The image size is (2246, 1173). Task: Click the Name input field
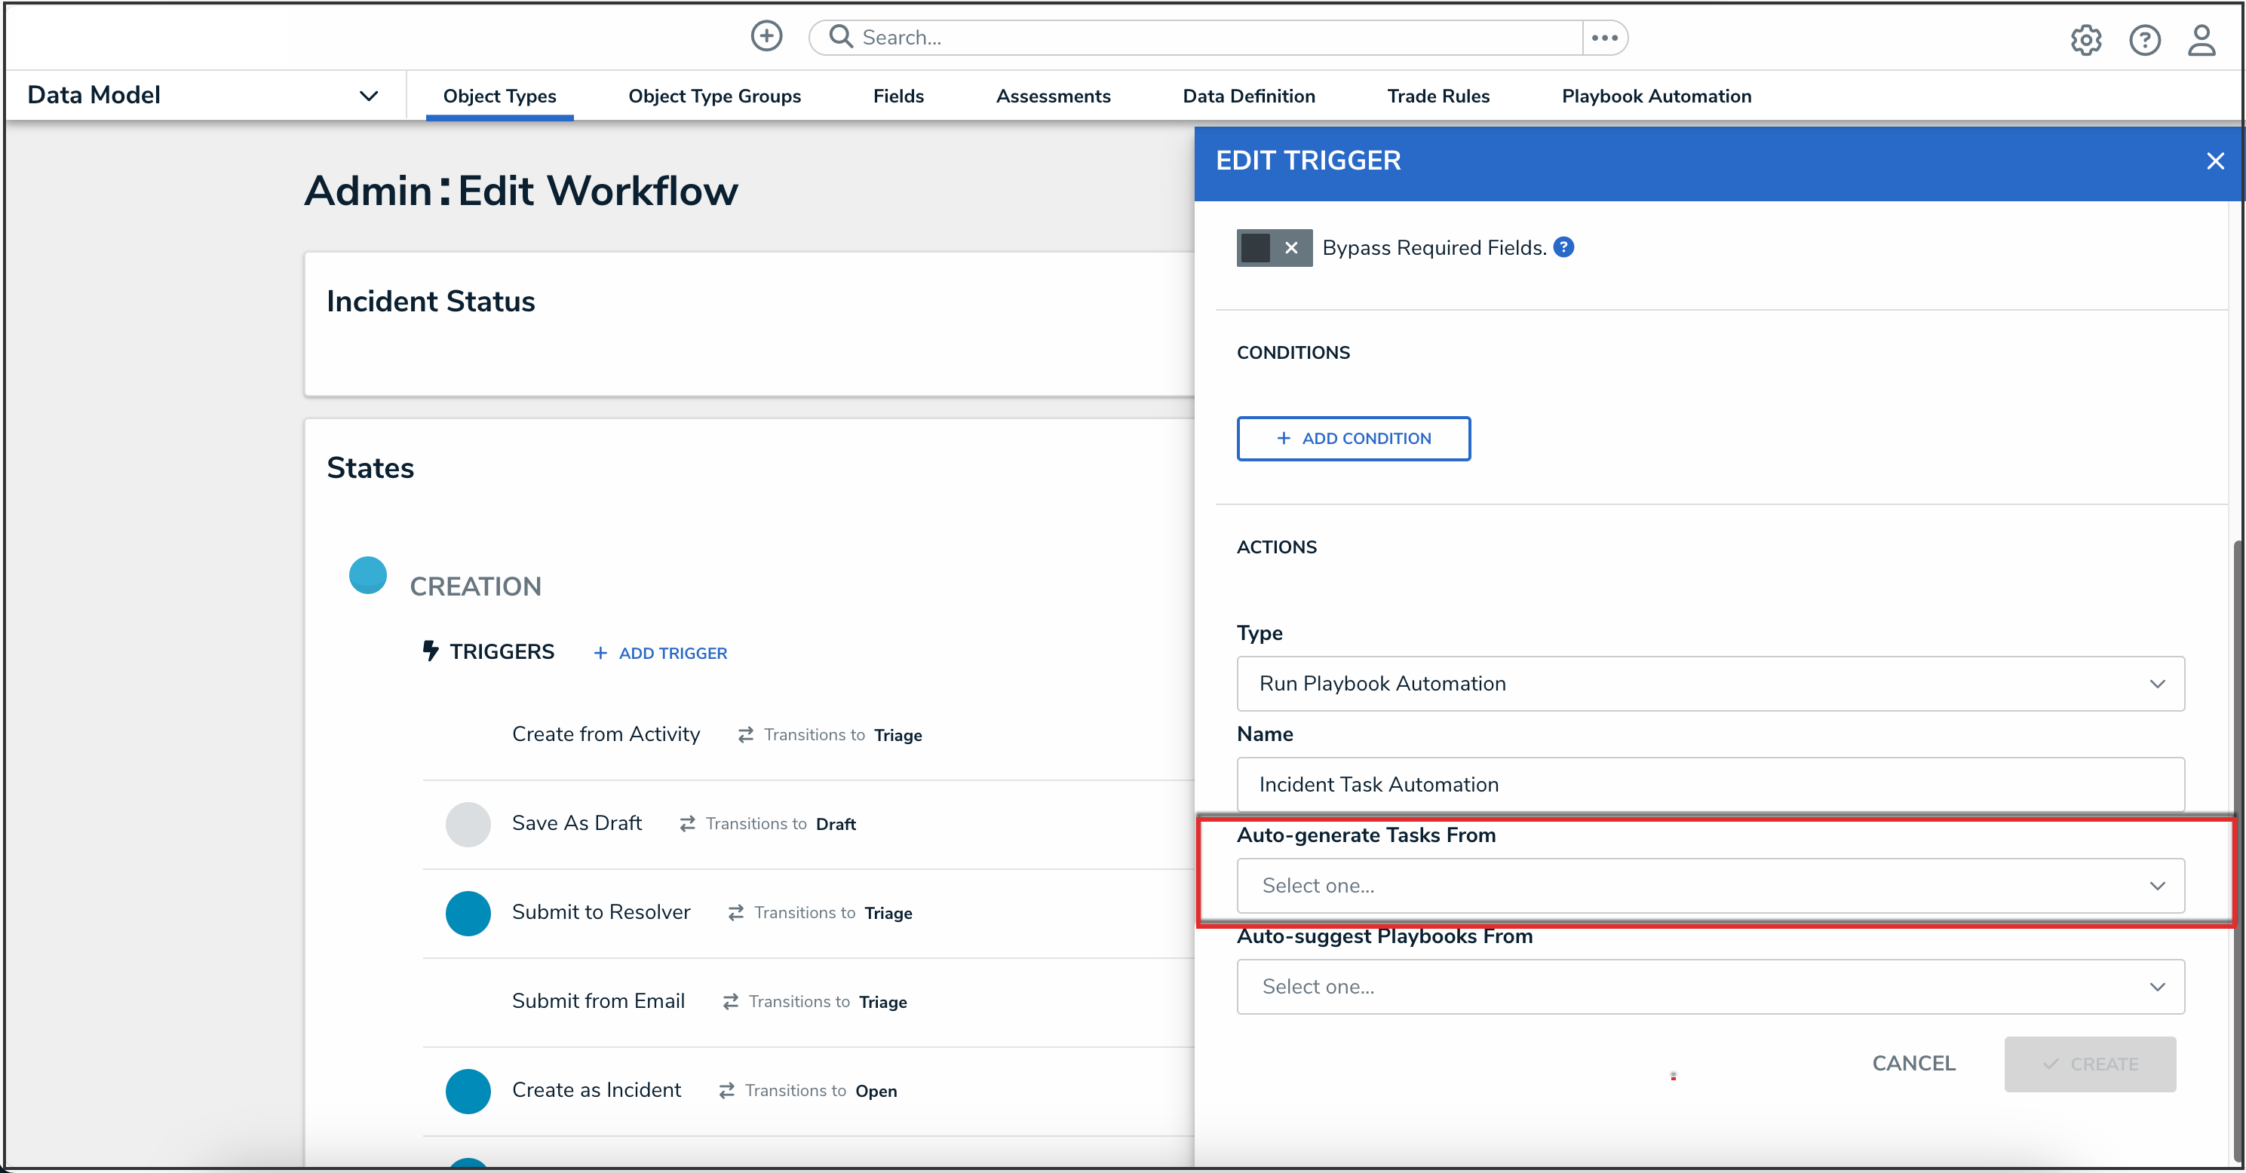coord(1710,786)
